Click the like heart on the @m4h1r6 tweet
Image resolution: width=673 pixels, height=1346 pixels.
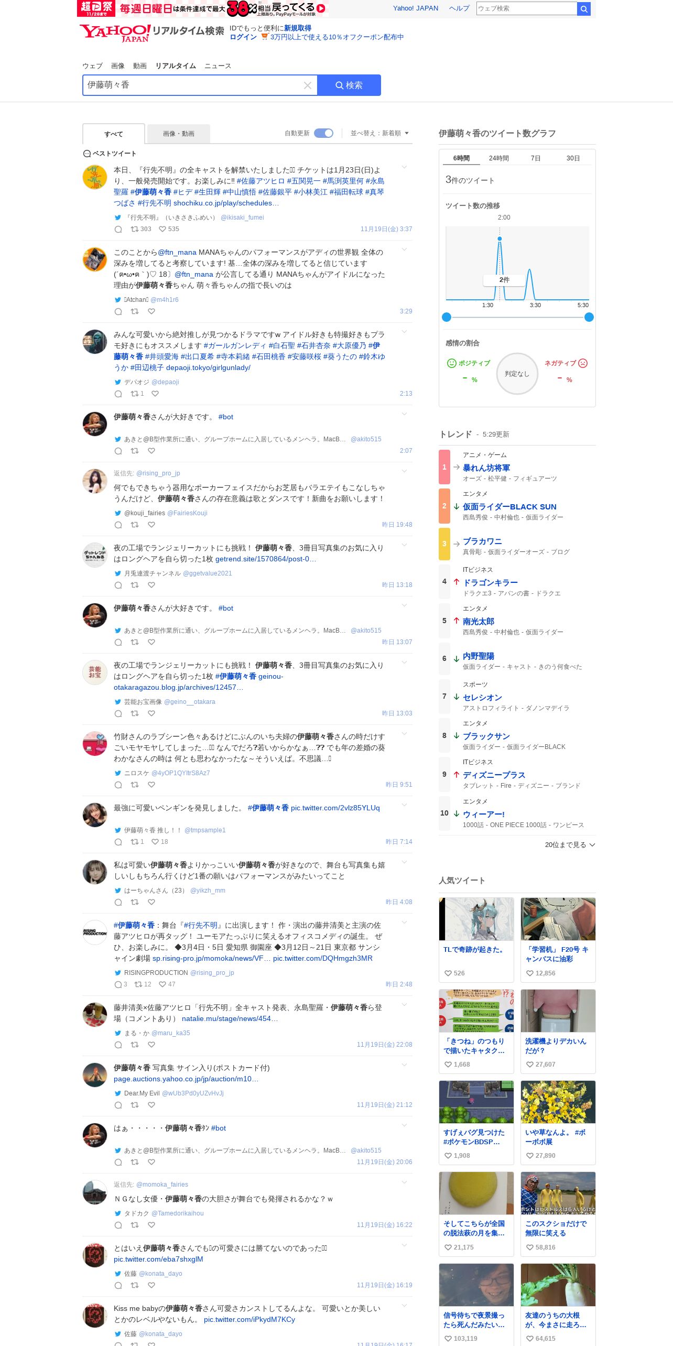151,311
